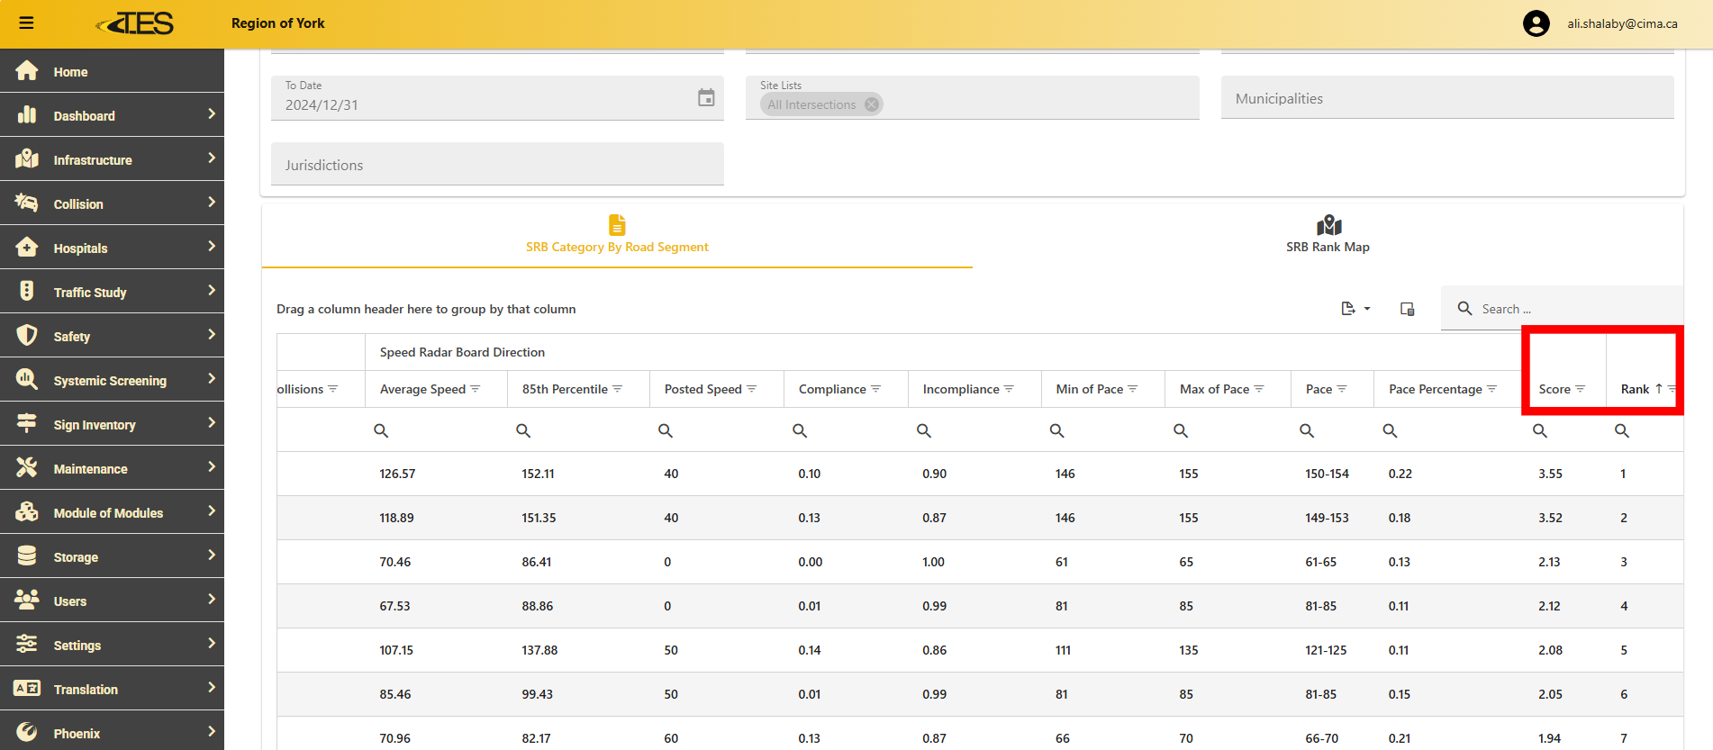Remove the All Intersections chip
The height and width of the screenshot is (750, 1713).
871,104
